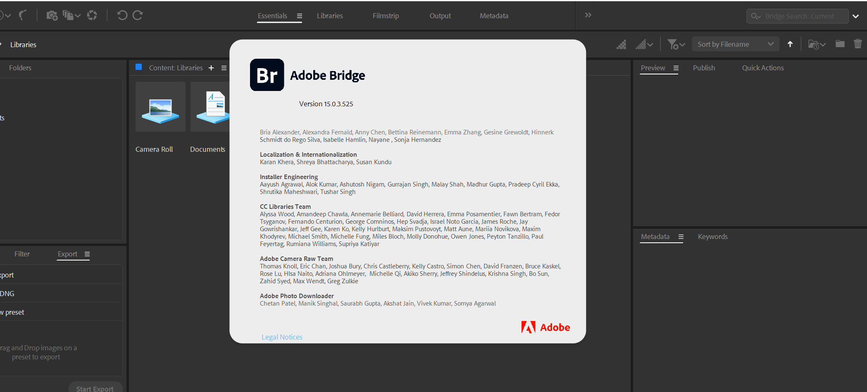Image resolution: width=867 pixels, height=392 pixels.
Task: Click the DNG export preset row
Action: pyautogui.click(x=61, y=294)
